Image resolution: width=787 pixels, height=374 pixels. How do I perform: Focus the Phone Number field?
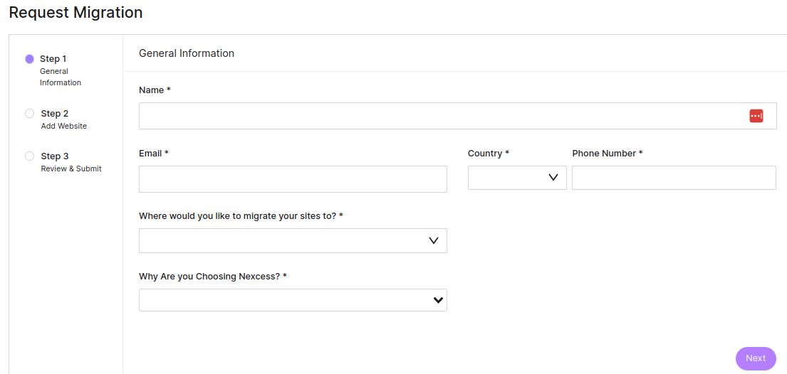[x=673, y=178]
